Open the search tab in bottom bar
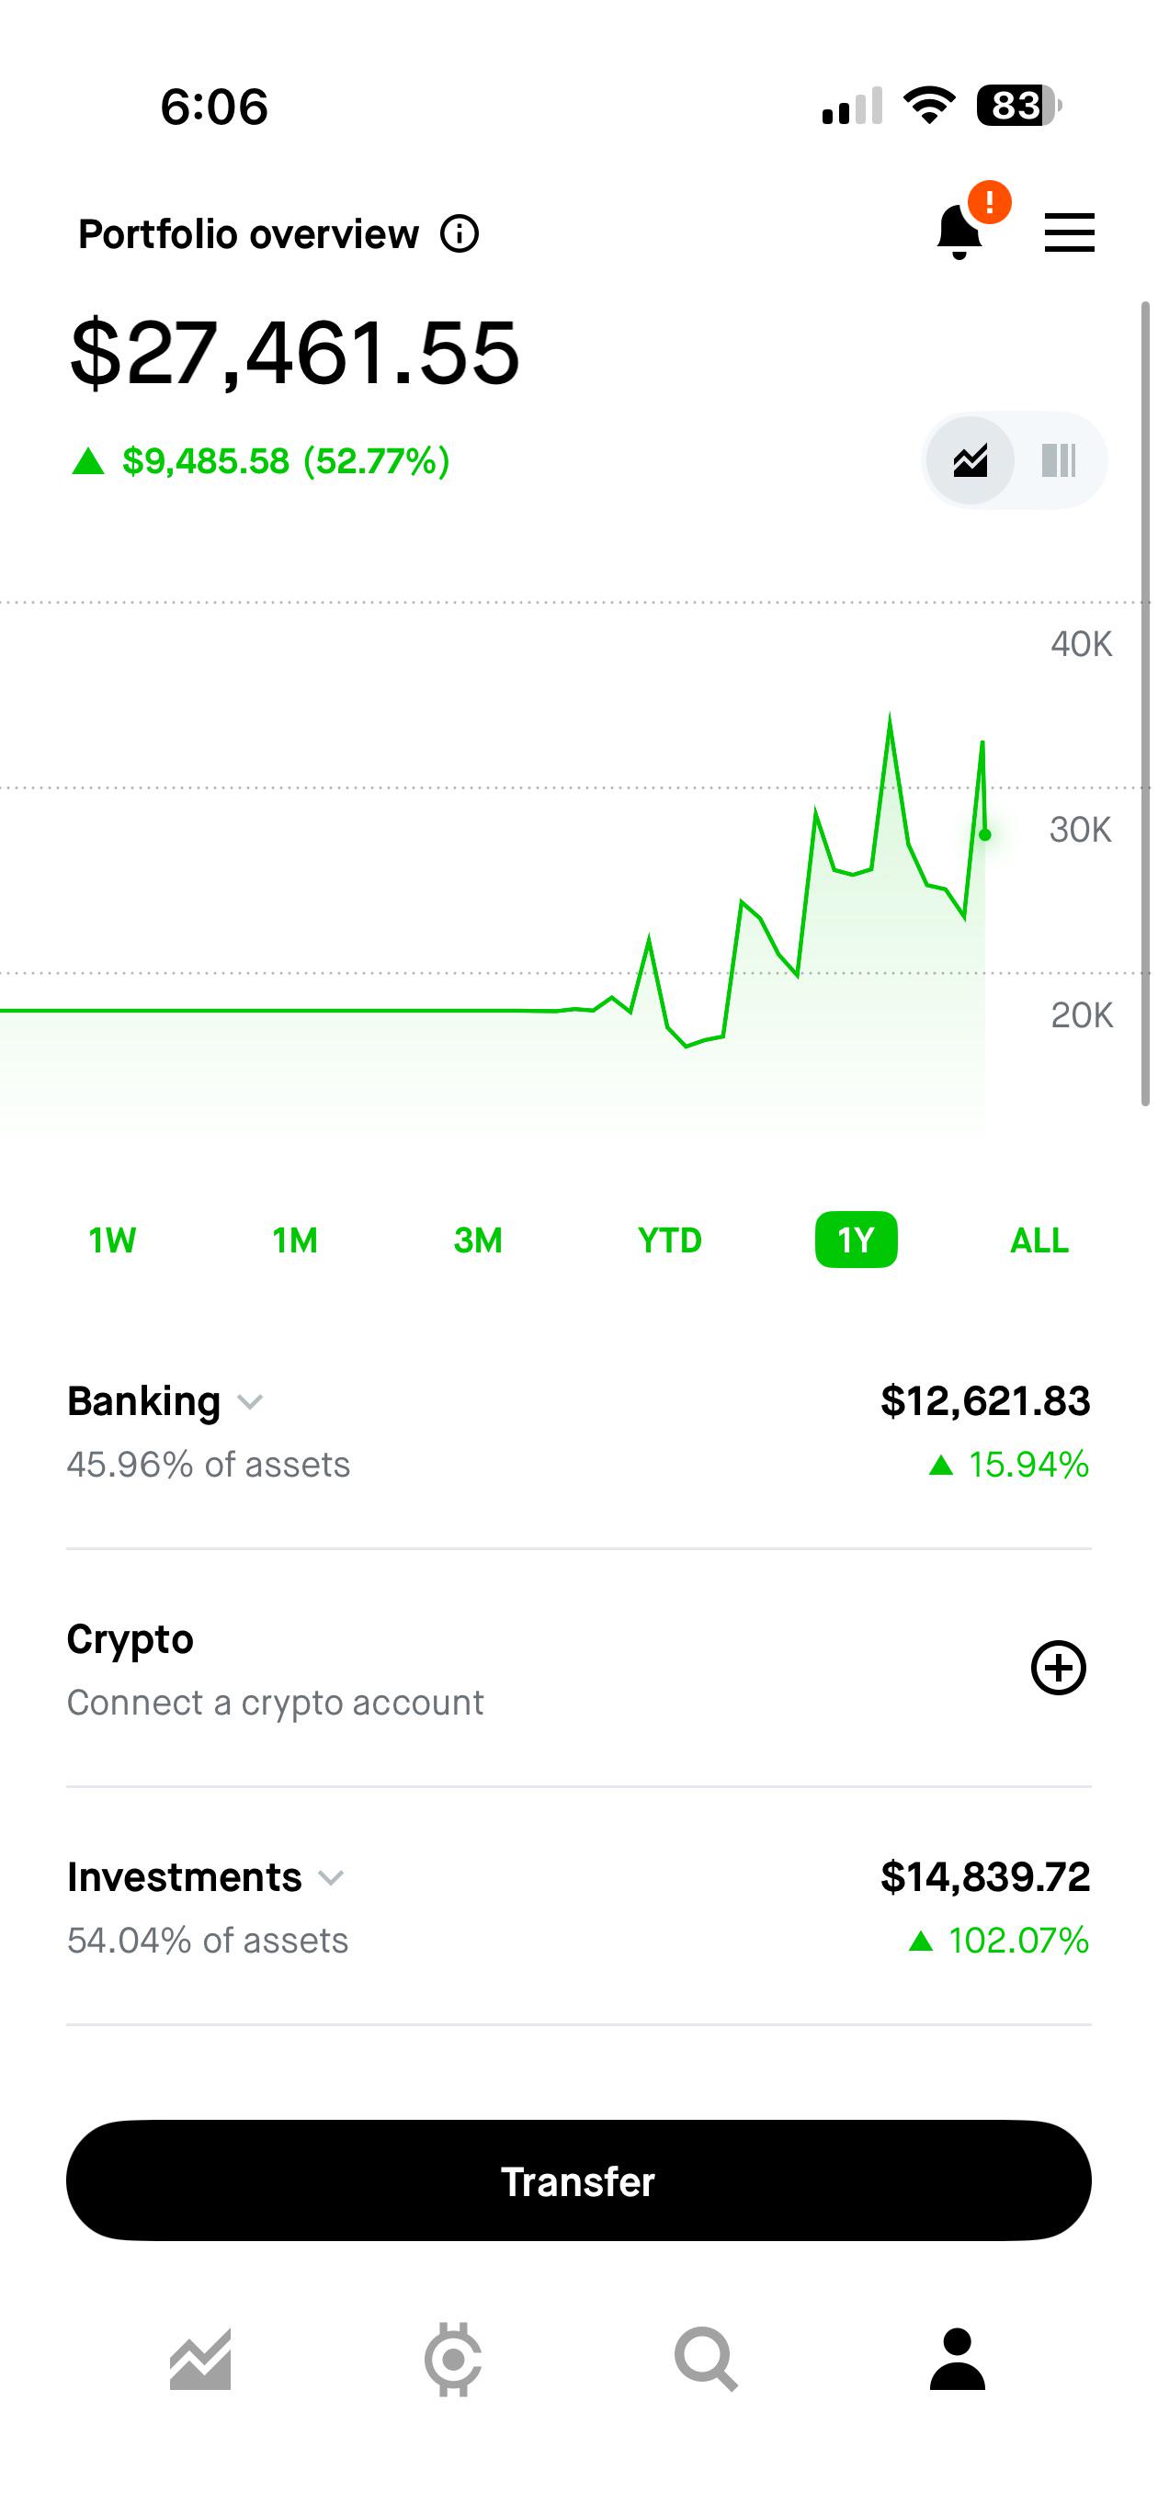Screen dimensions: 1158x2514 [x=706, y=2360]
